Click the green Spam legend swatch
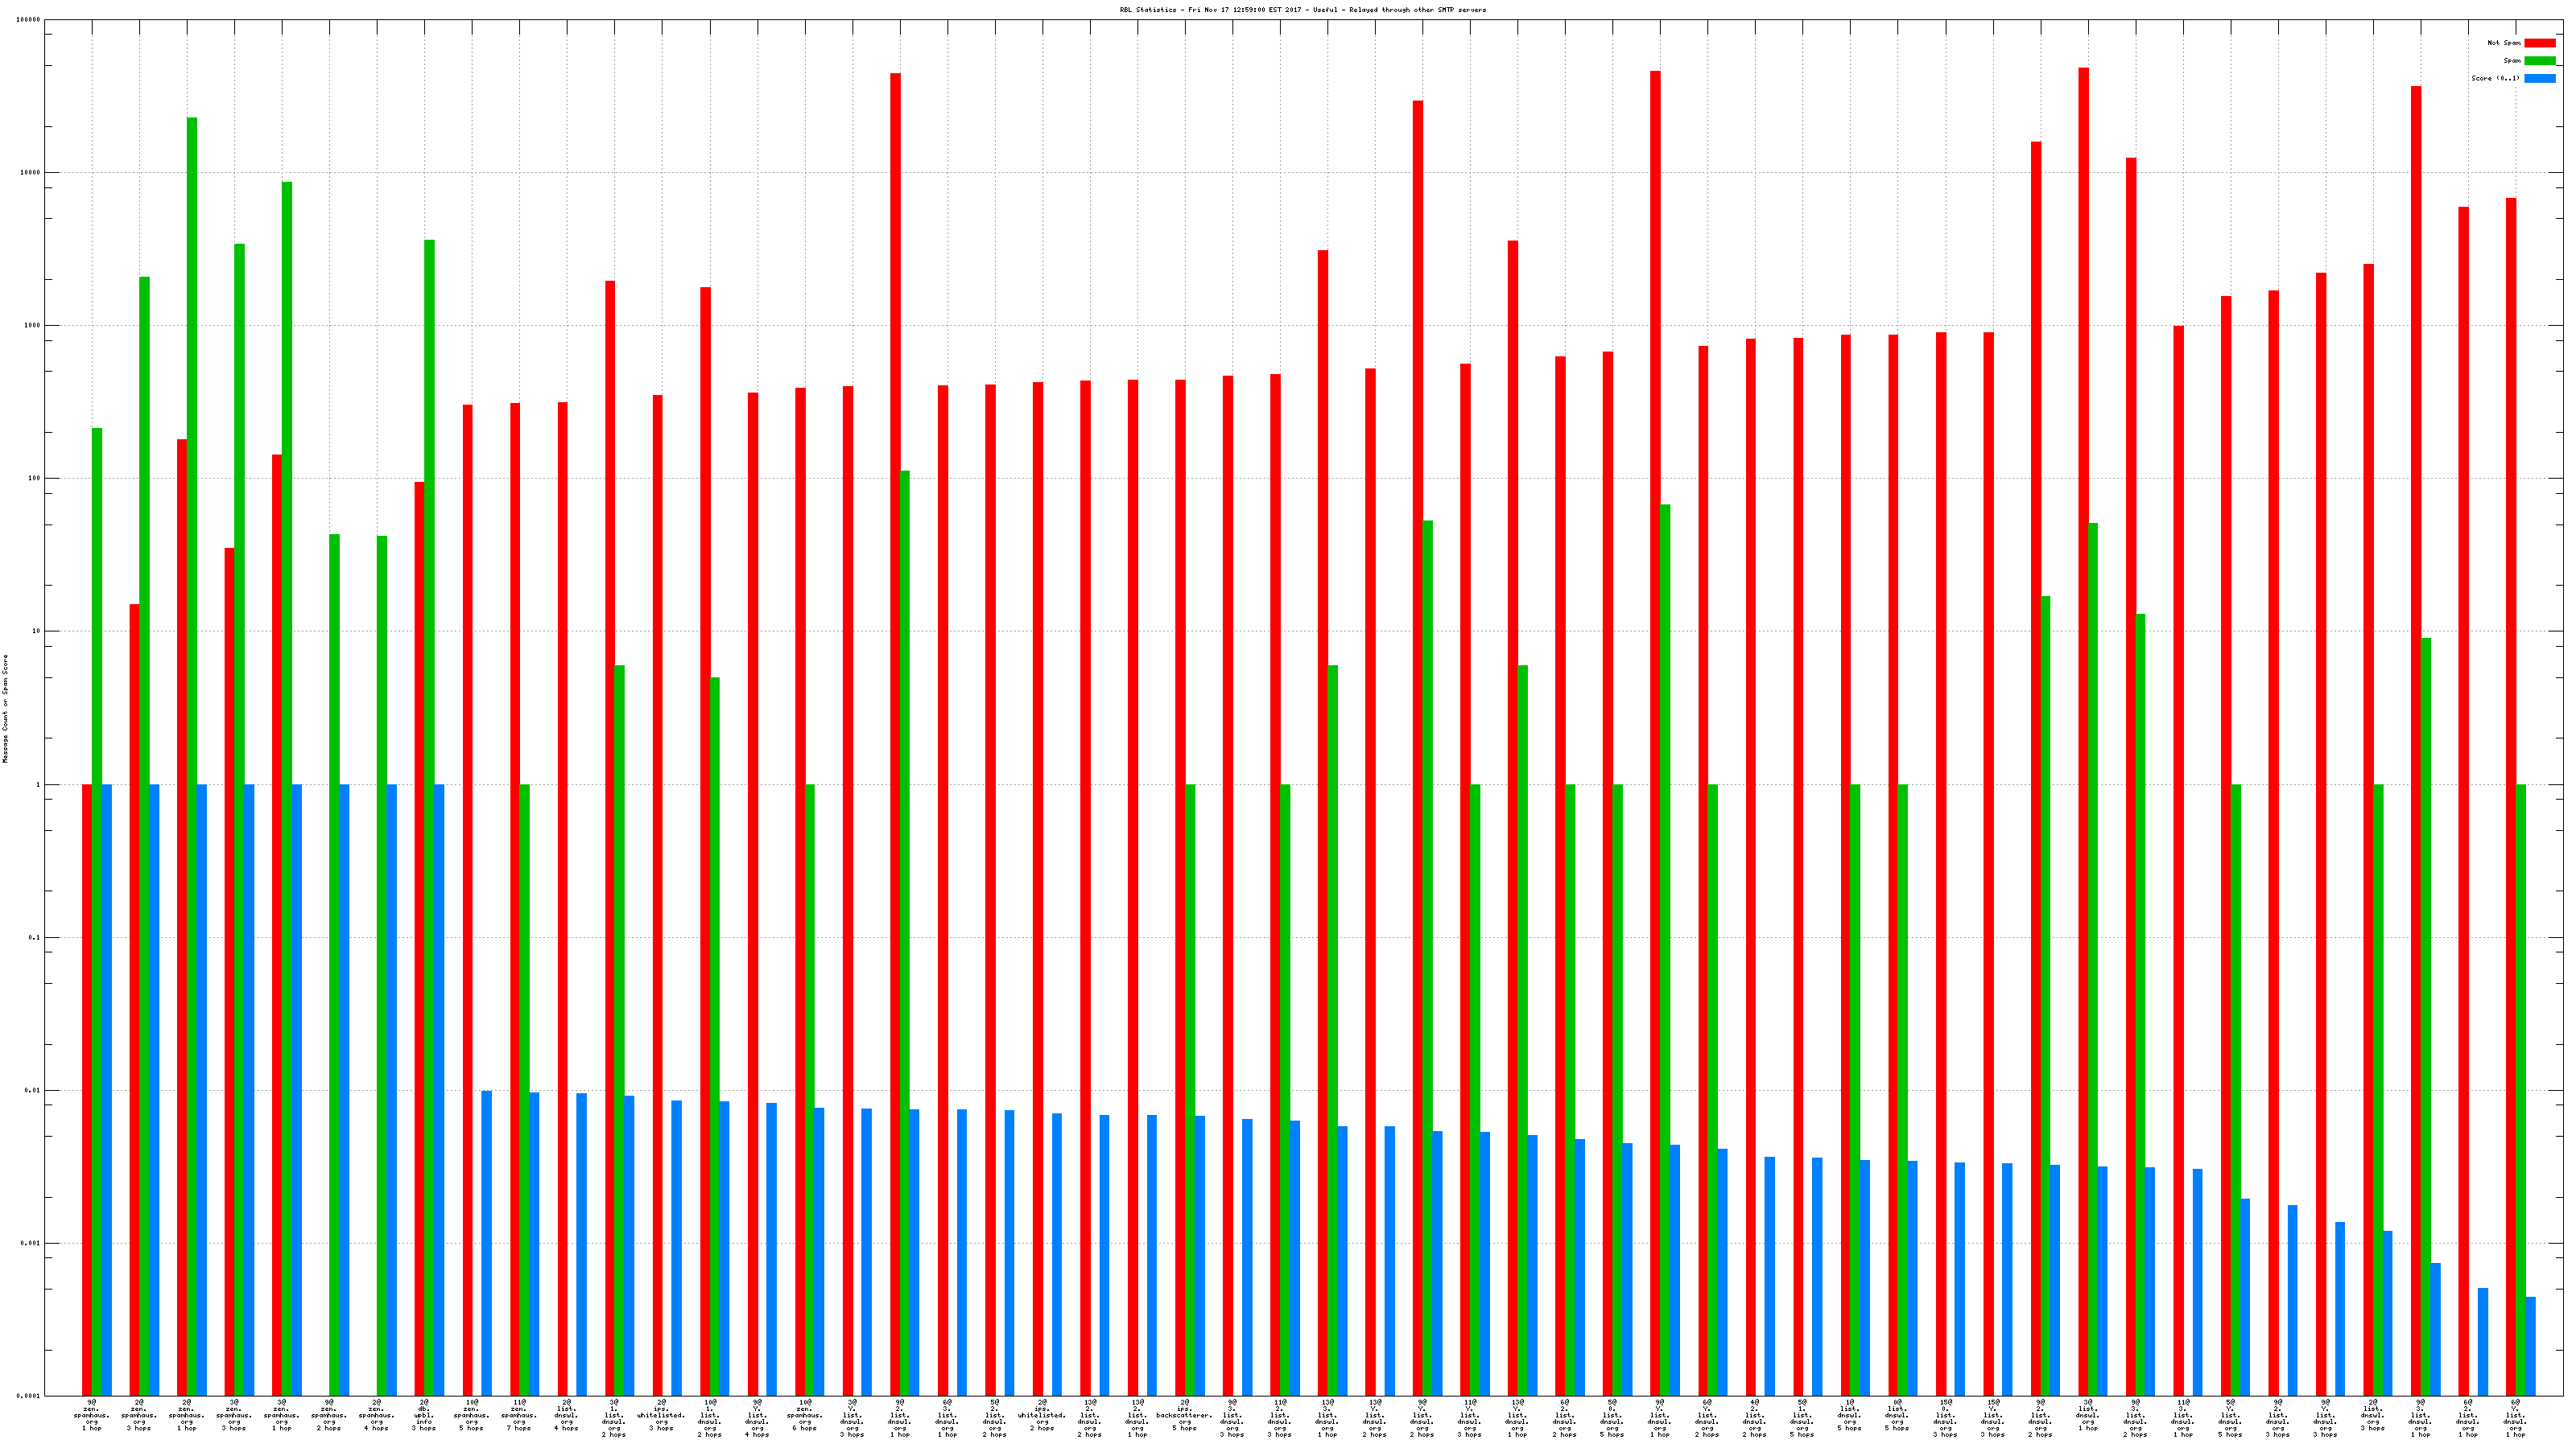Viewport: 2576px width, 1448px height. 2539,61
